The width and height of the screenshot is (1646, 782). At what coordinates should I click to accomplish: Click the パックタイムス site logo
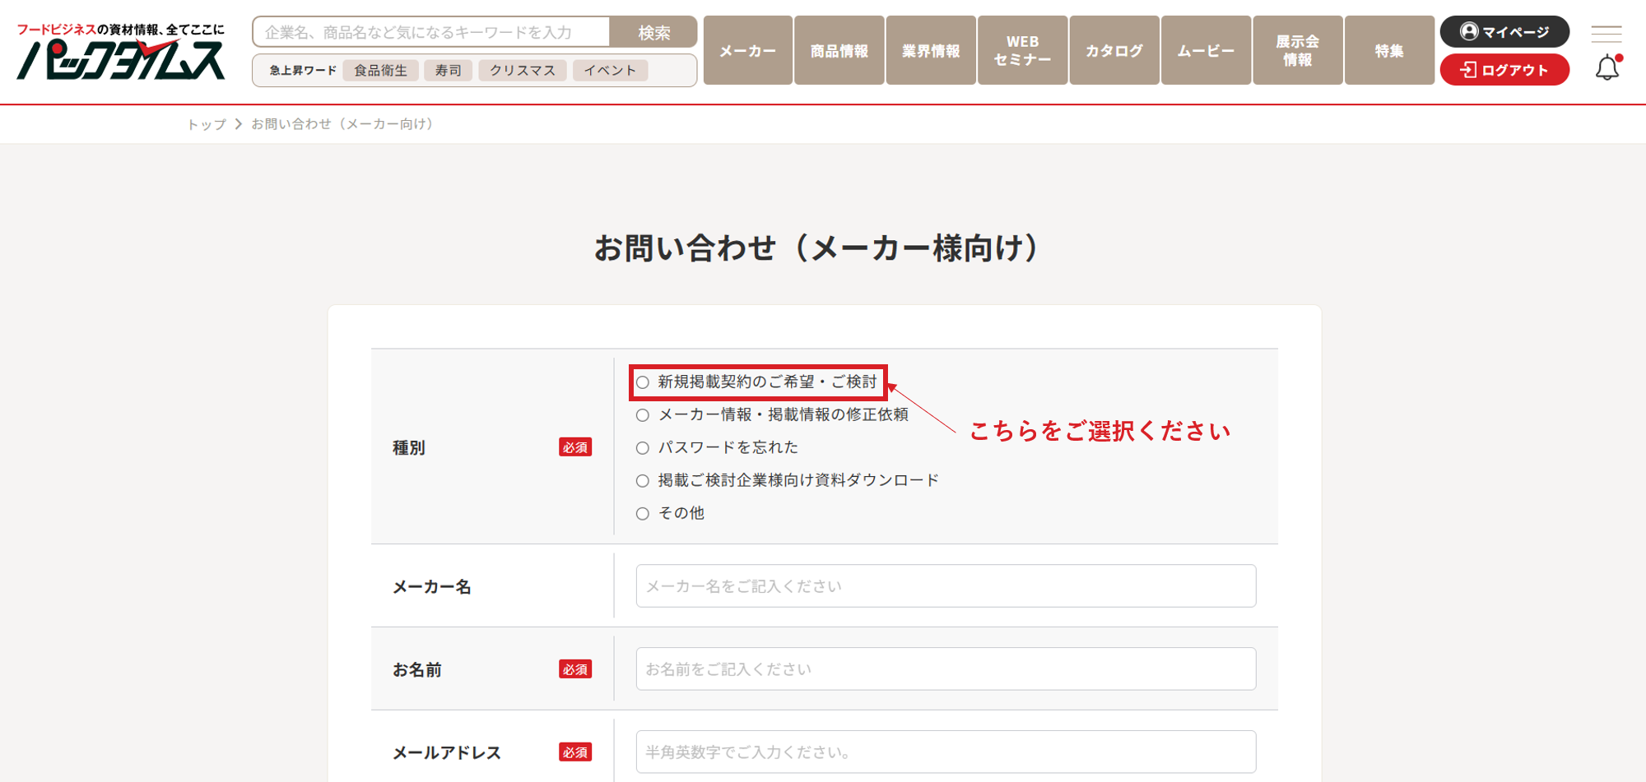[x=121, y=53]
